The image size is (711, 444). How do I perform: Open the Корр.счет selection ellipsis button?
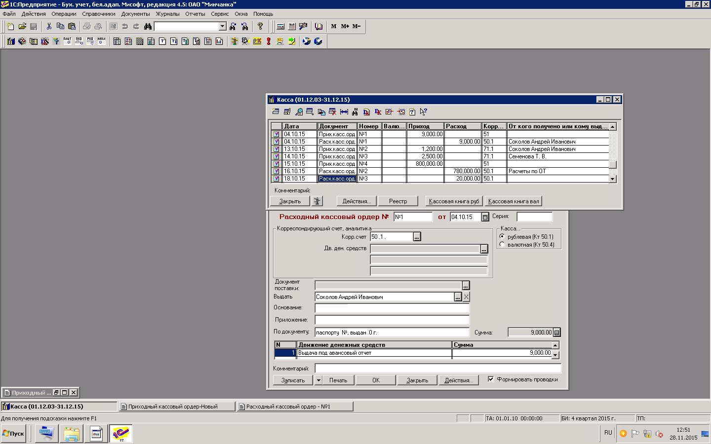(417, 237)
